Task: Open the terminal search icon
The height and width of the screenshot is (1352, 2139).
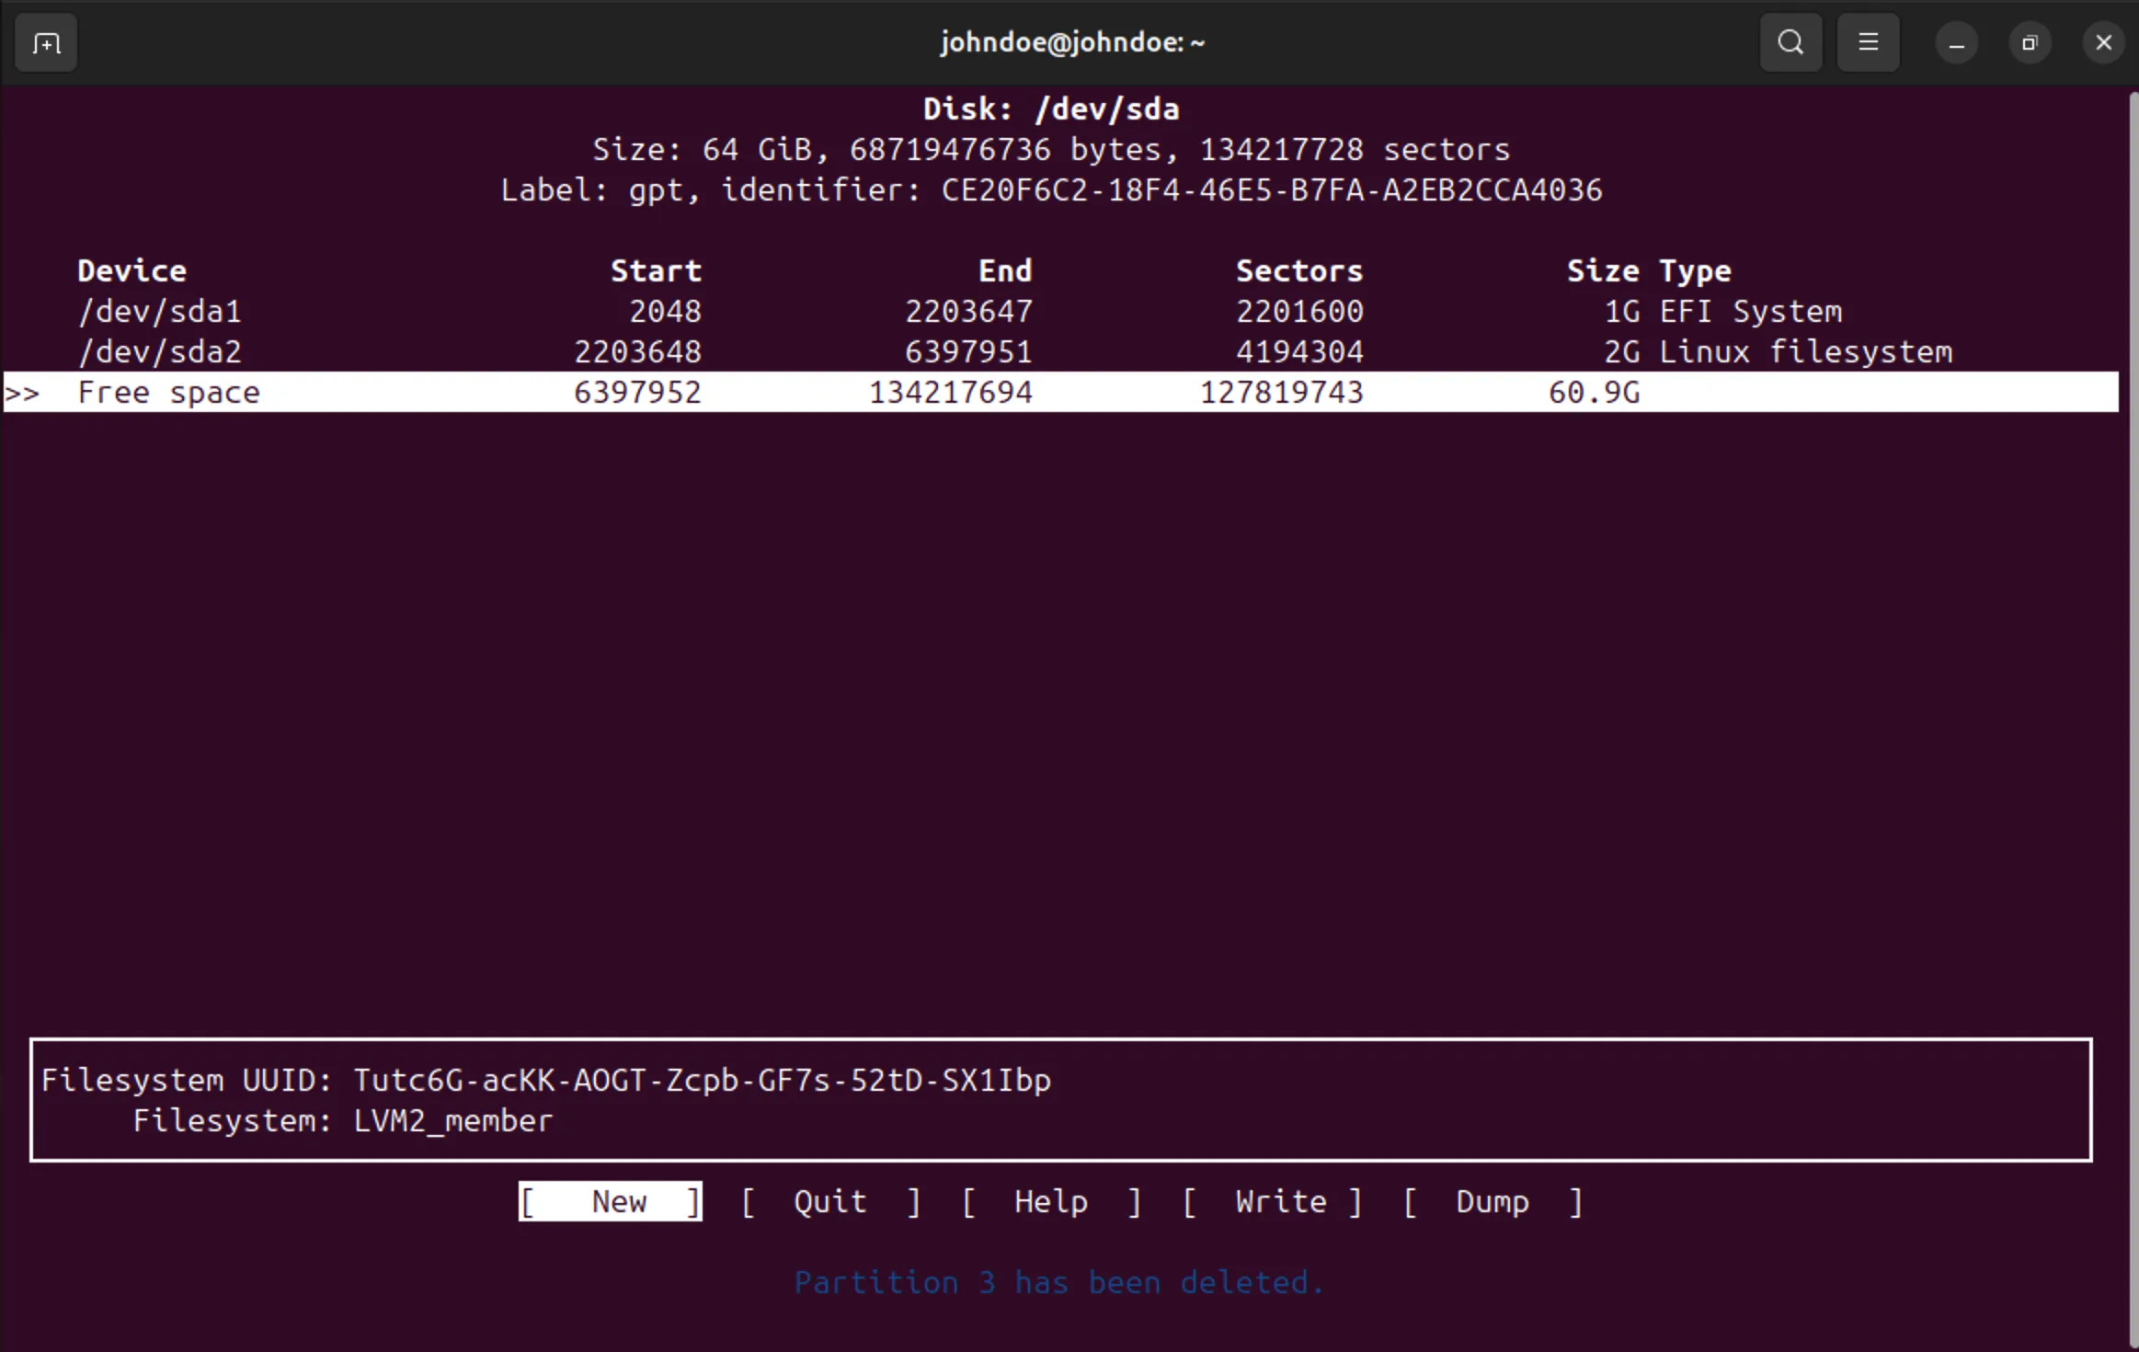Action: click(x=1790, y=42)
